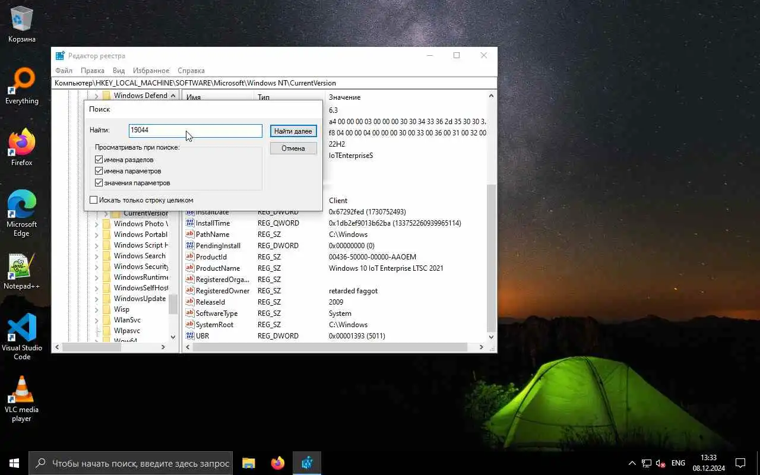760x475 pixels.
Task: Open the taskbar clock showing 13:33
Action: (708, 463)
